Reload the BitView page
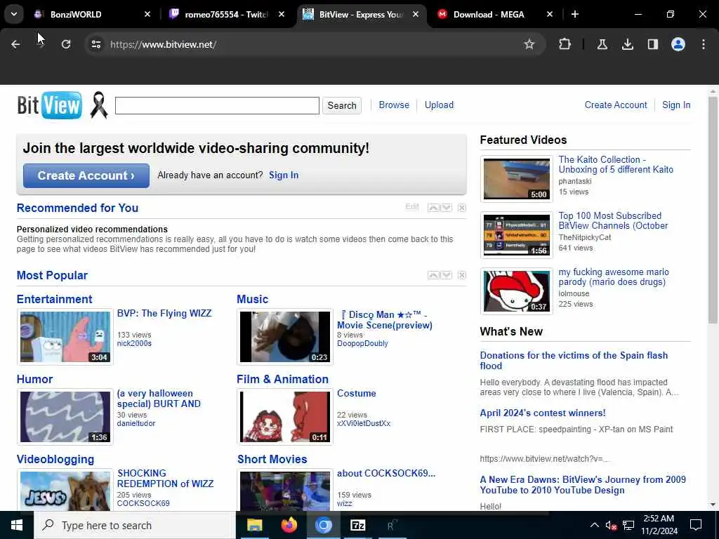 (66, 44)
